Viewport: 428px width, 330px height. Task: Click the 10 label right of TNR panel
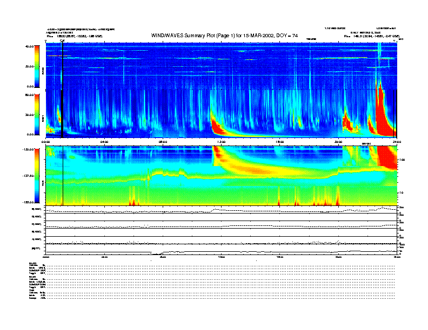(401, 192)
